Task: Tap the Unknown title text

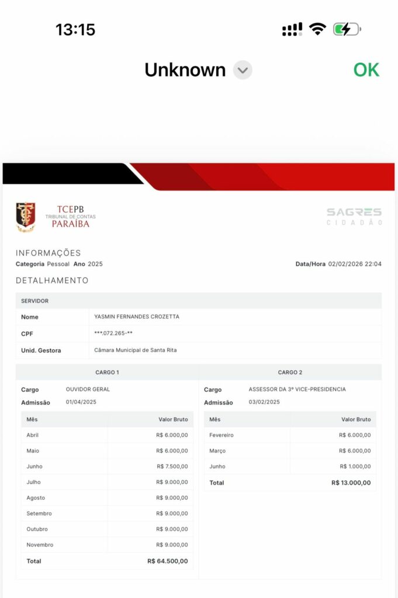Action: point(185,70)
